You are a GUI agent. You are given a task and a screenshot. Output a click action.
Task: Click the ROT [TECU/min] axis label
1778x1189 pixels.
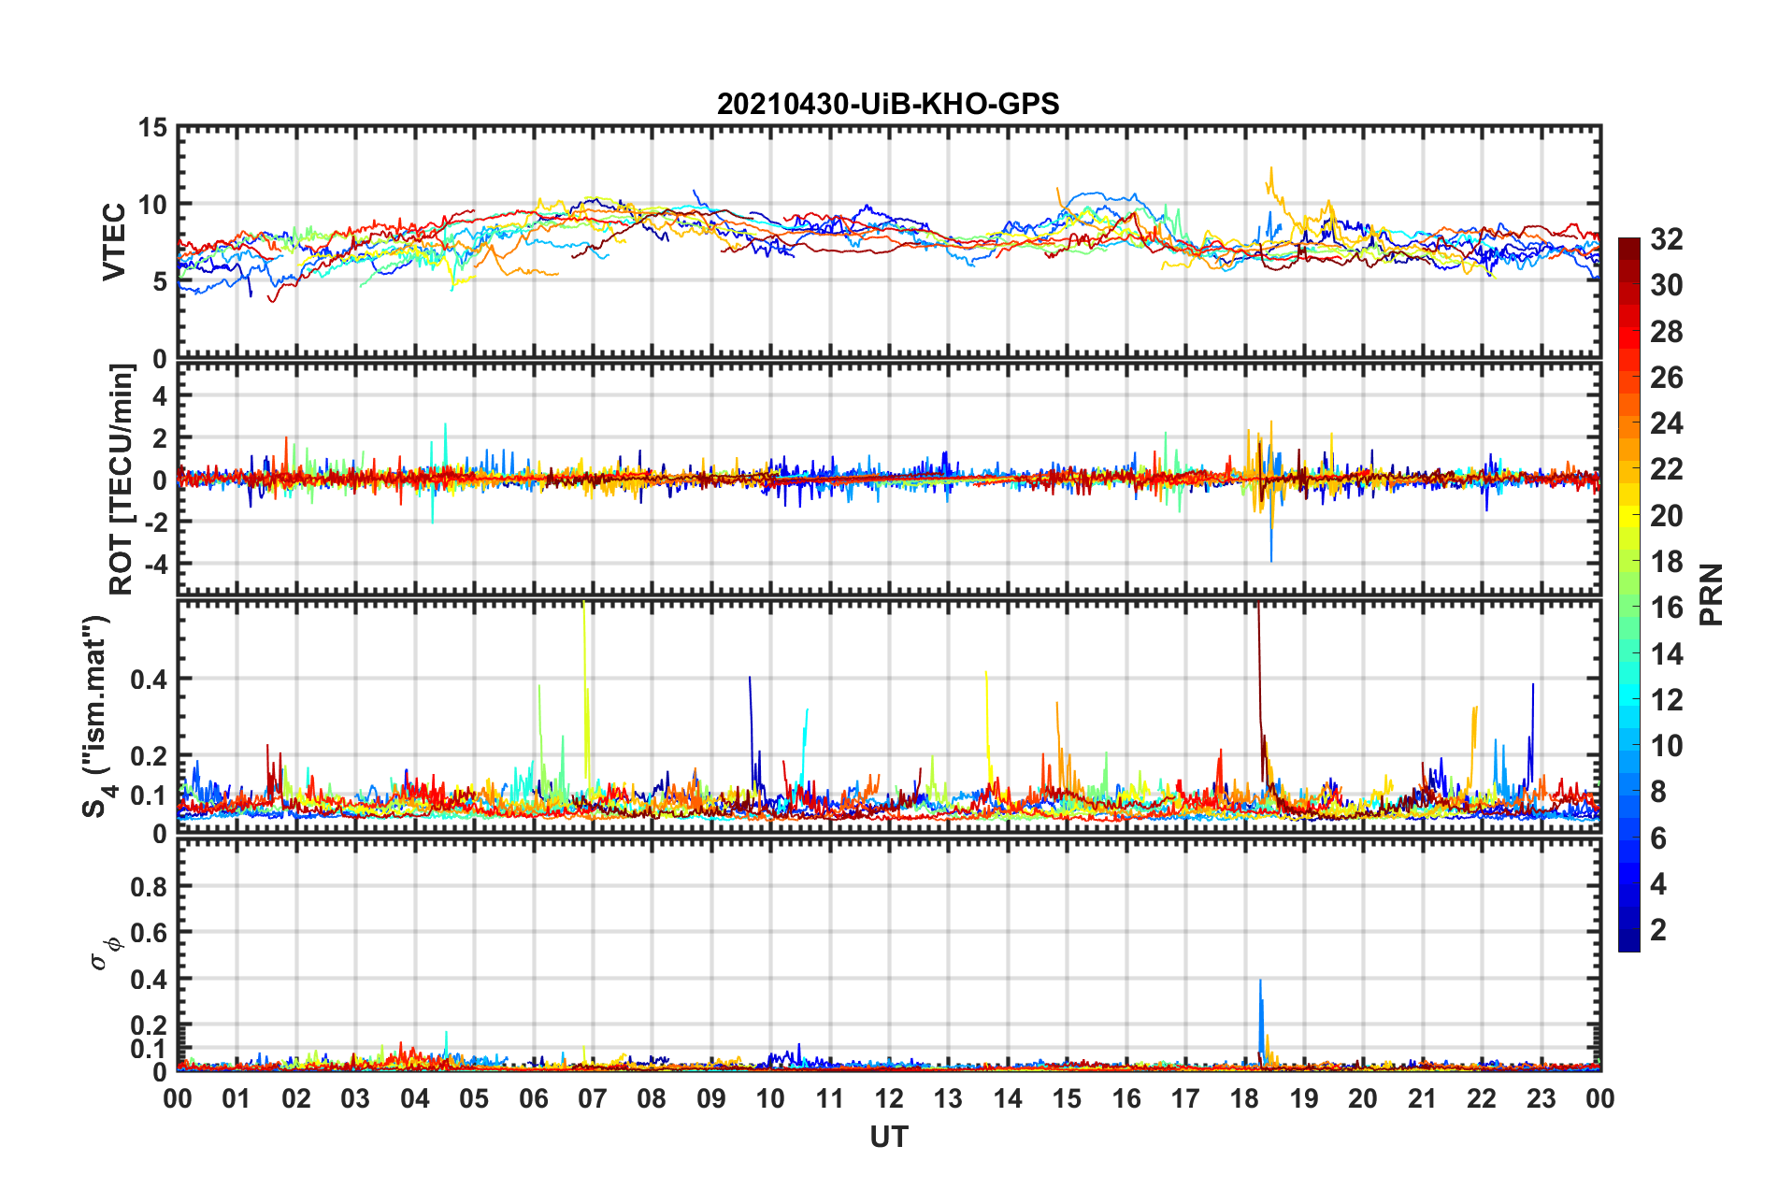121,480
